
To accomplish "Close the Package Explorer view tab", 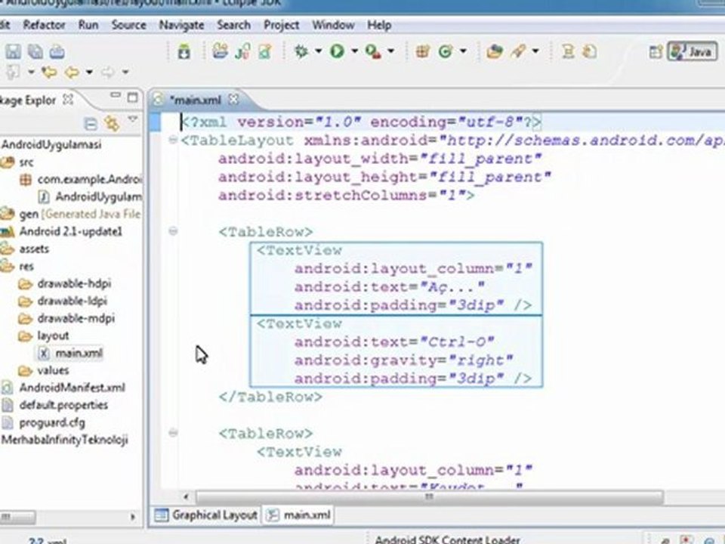I will click(x=68, y=99).
